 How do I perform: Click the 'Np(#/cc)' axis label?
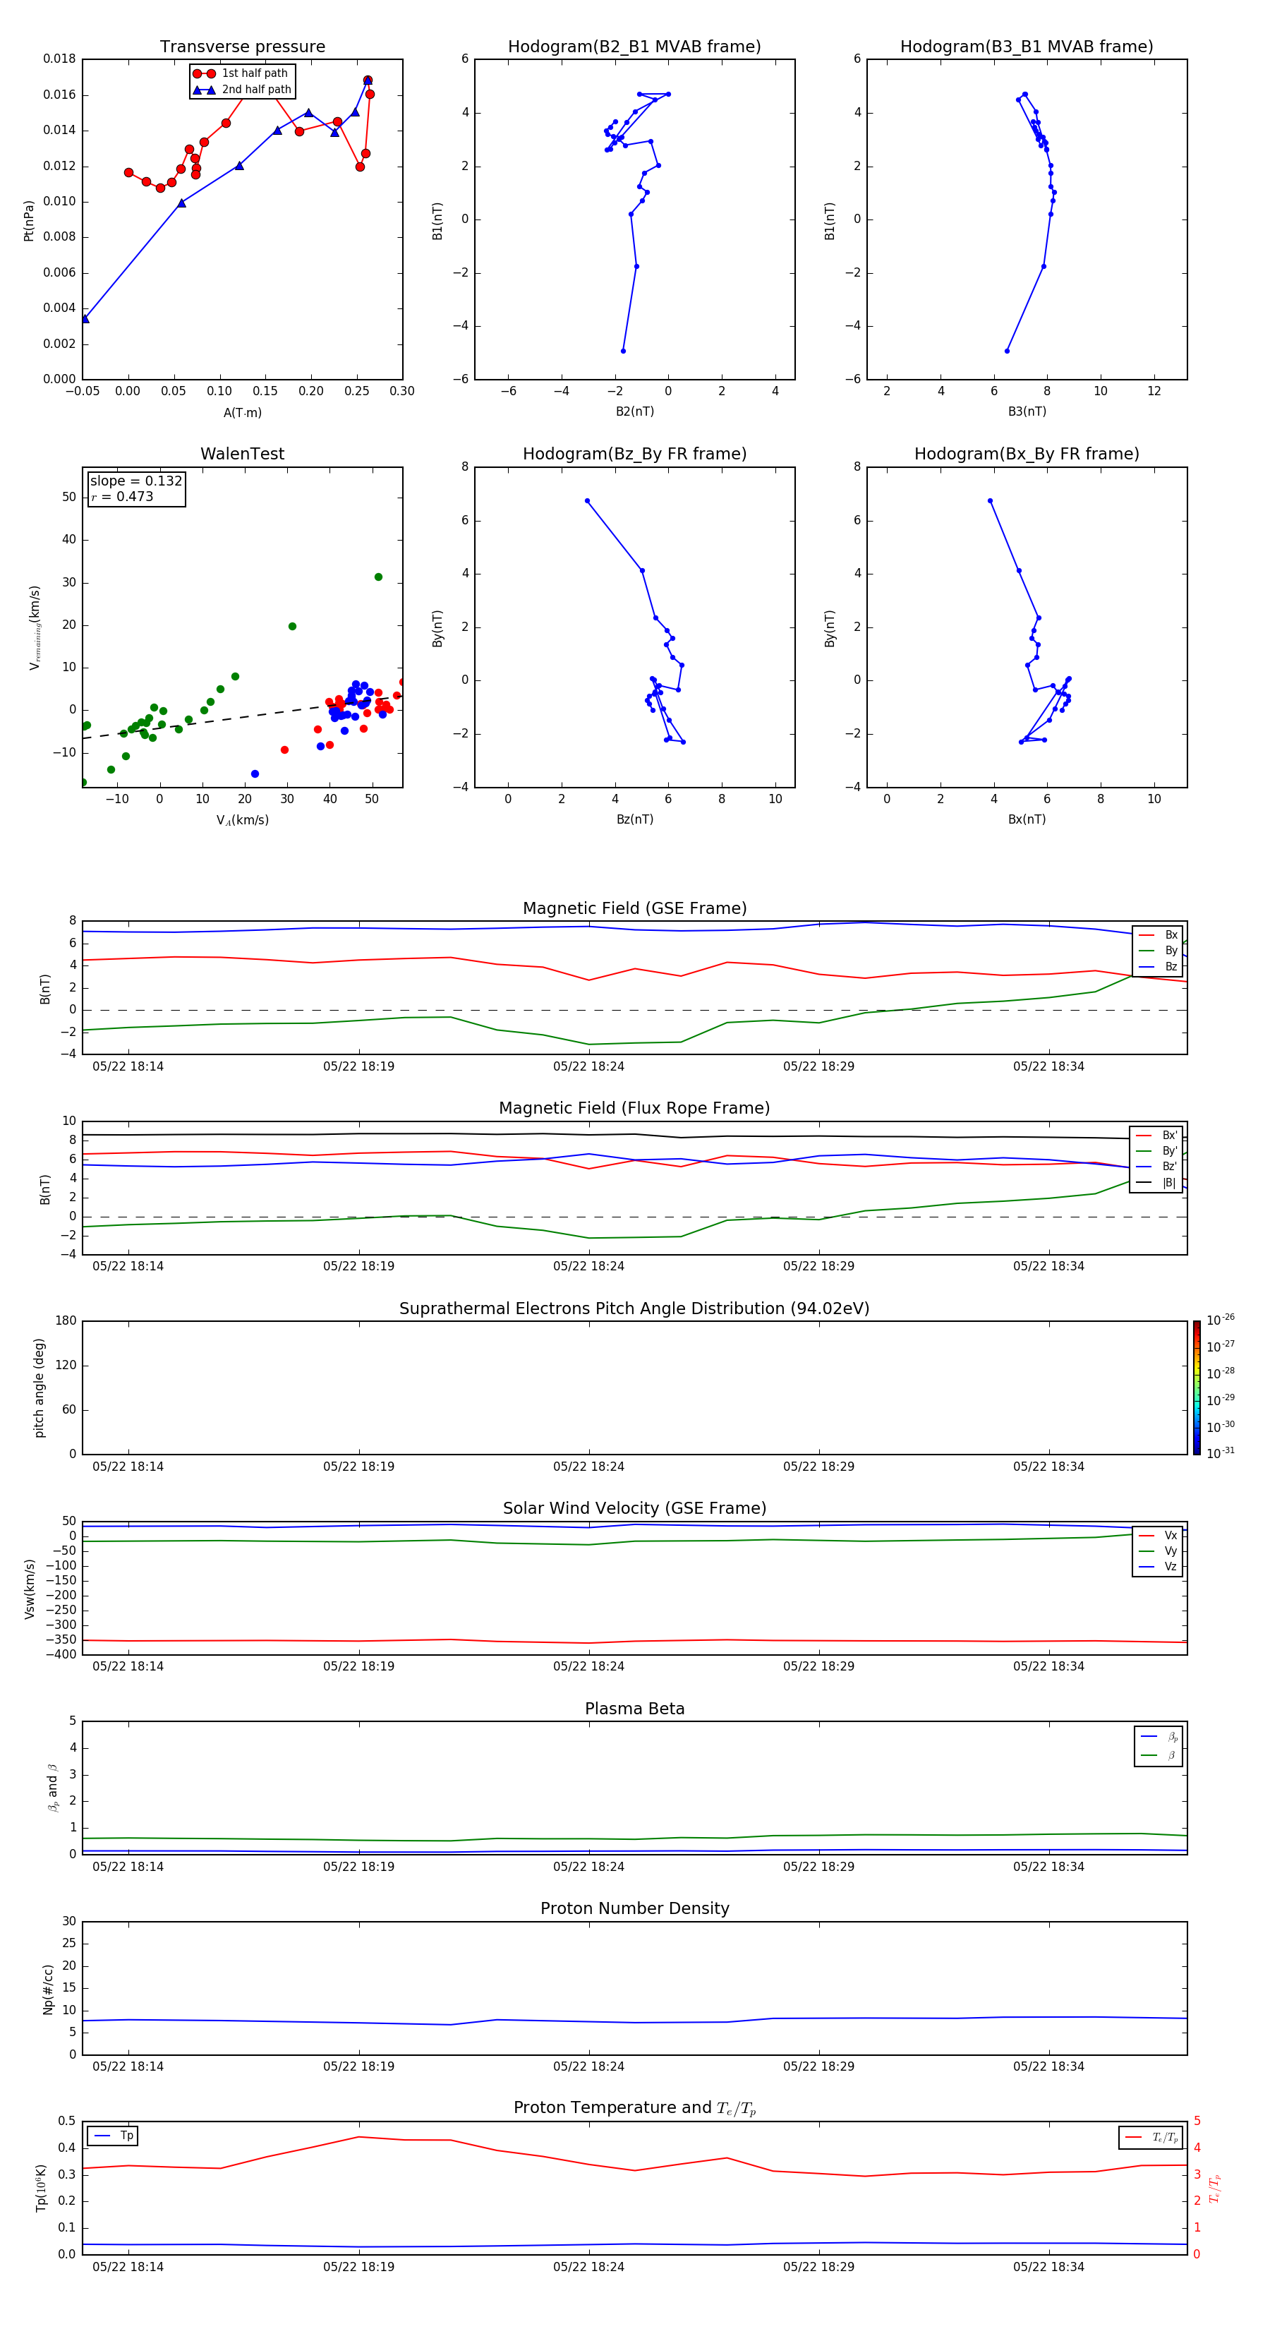[x=48, y=1989]
